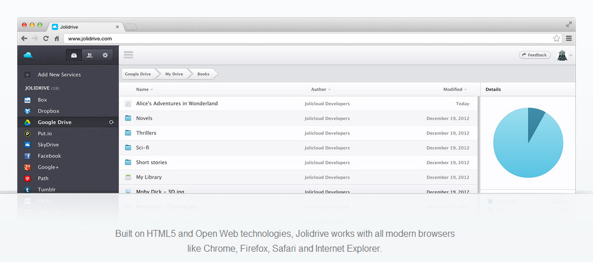The width and height of the screenshot is (593, 262).
Task: Go to Google Drive breadcrumb
Action: [138, 74]
